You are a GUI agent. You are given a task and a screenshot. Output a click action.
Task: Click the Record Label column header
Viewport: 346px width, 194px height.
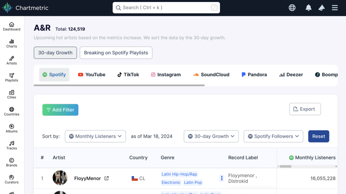[243, 158]
